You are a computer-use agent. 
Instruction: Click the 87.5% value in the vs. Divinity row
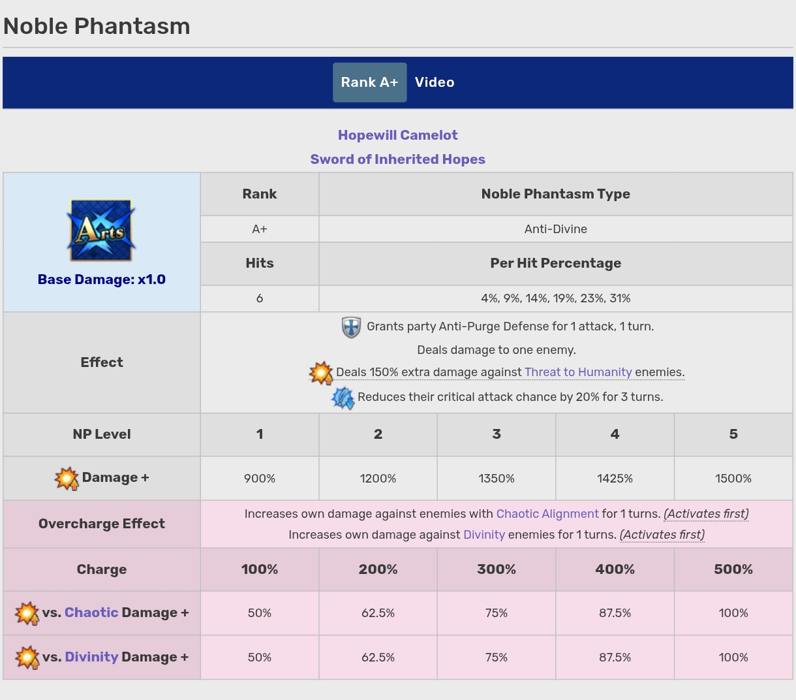coord(615,658)
